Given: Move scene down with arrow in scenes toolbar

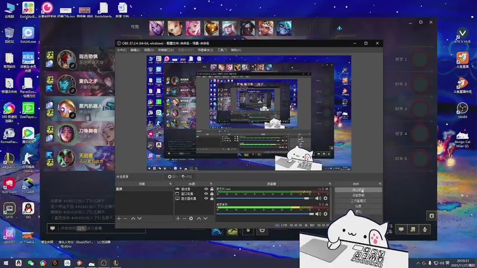Looking at the screenshot, I should (x=140, y=218).
